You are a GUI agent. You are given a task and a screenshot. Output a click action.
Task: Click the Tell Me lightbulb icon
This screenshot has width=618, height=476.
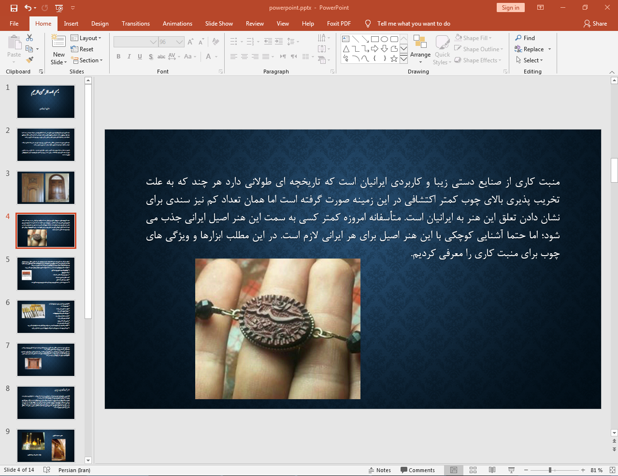368,23
